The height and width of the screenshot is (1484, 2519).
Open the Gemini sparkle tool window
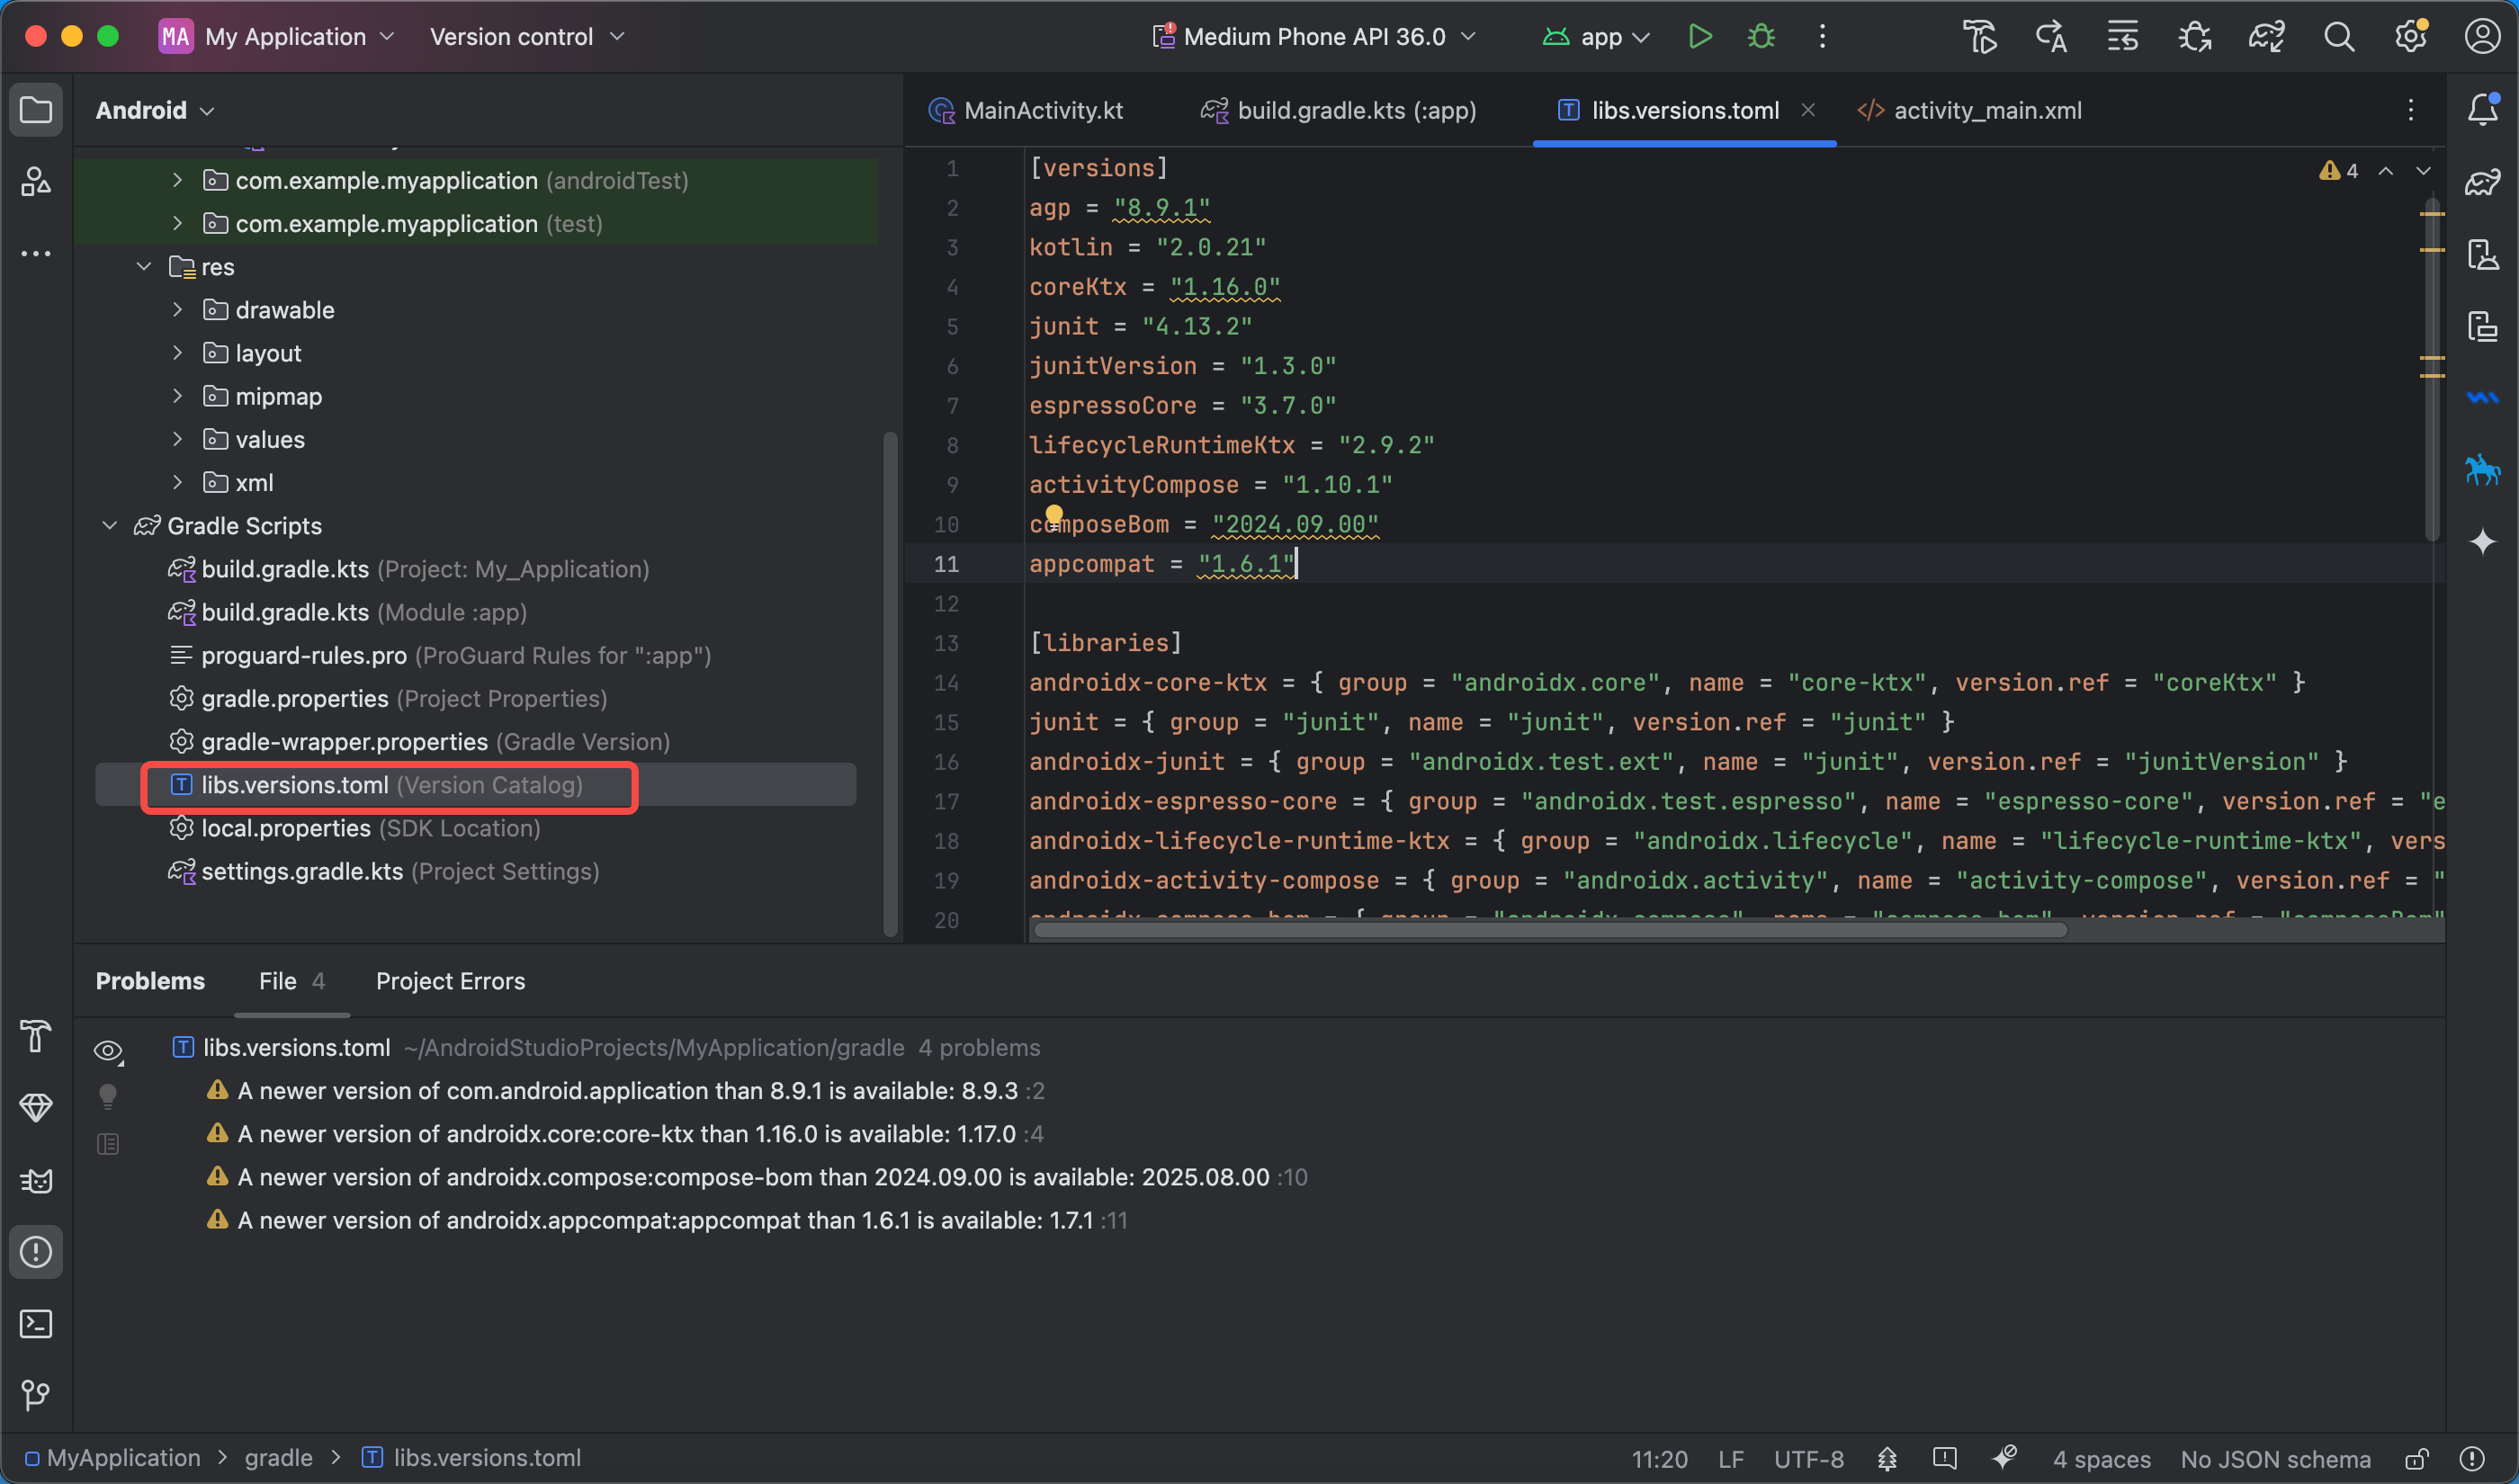click(x=2482, y=542)
